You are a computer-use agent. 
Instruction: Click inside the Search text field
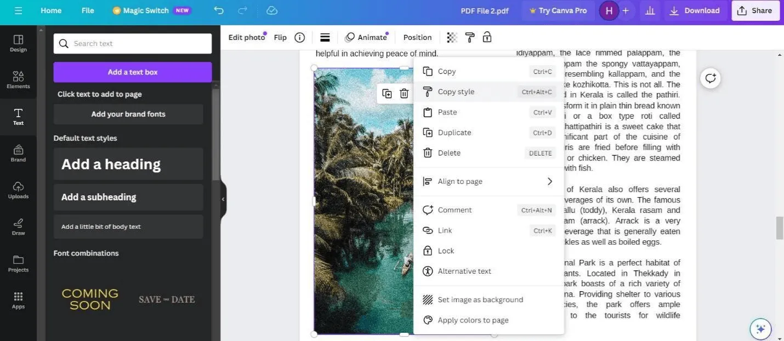coord(132,43)
